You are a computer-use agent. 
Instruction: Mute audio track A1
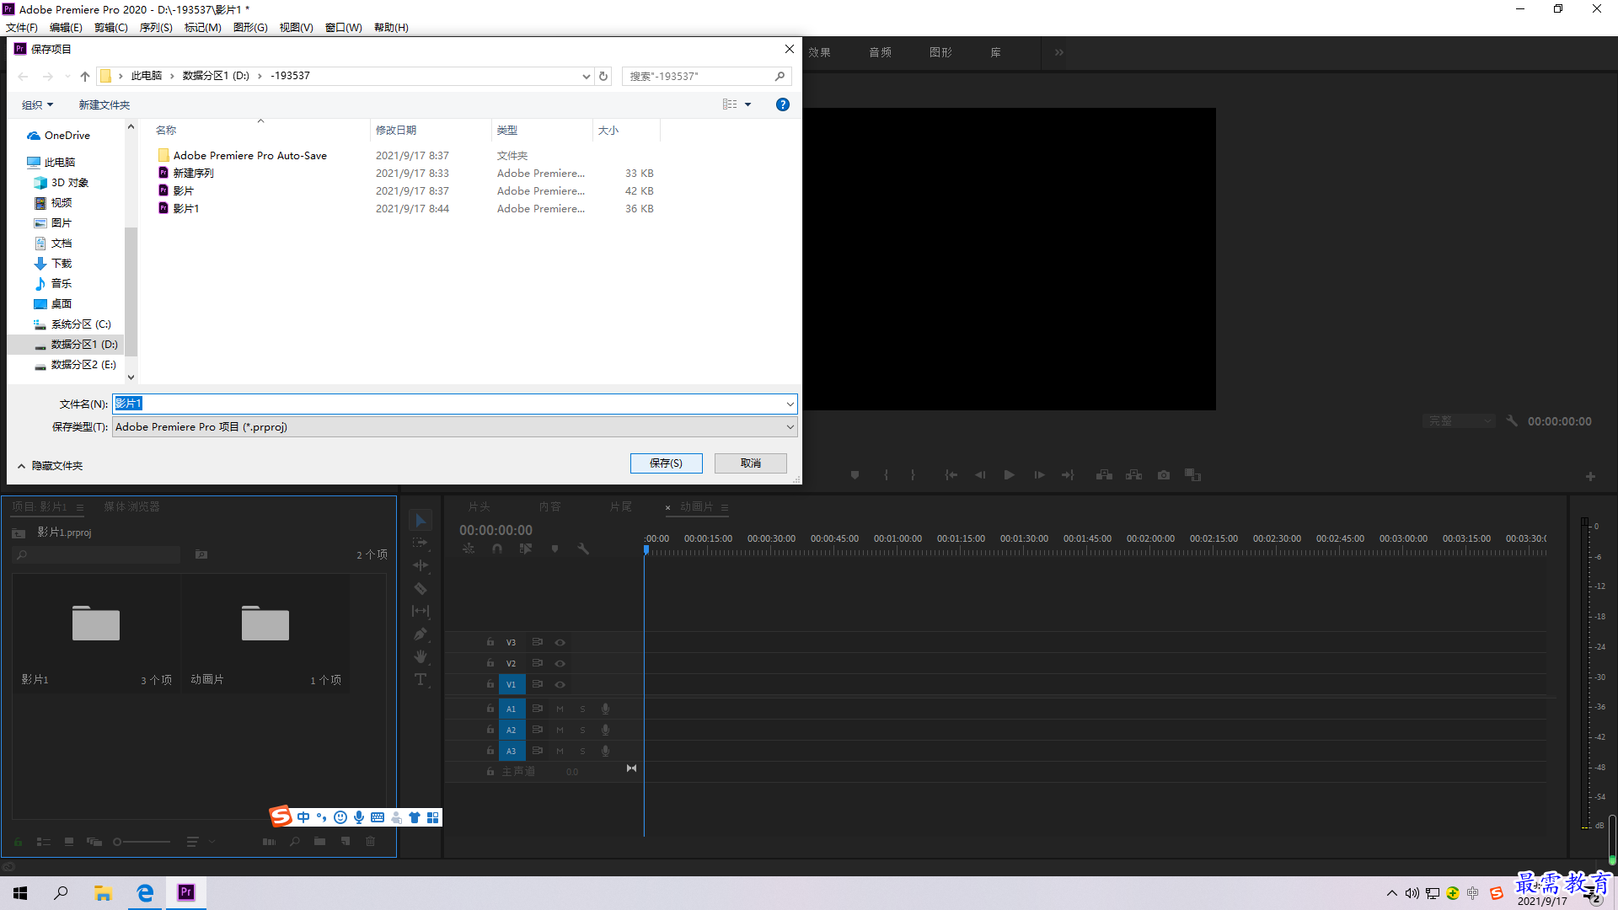tap(560, 709)
